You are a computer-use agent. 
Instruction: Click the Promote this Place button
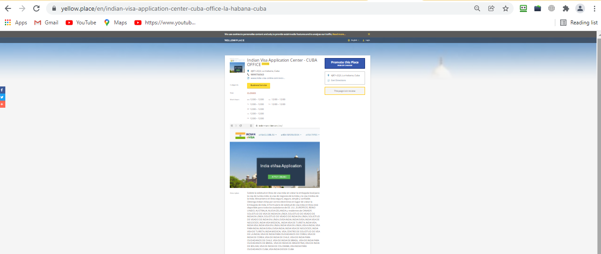345,63
